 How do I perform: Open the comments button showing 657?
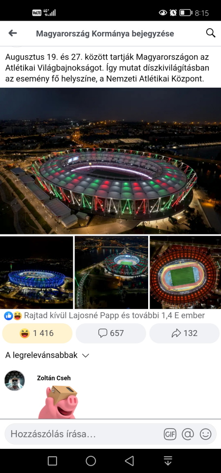click(x=111, y=334)
